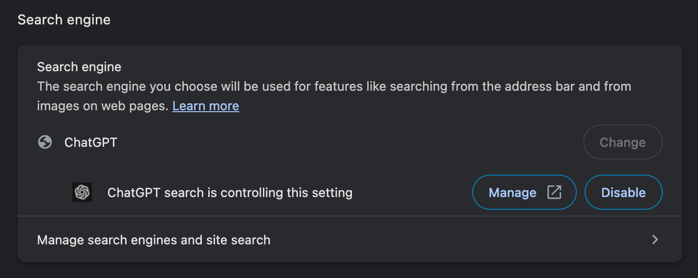Open Manage search engines and site search
The width and height of the screenshot is (698, 278).
click(x=349, y=239)
